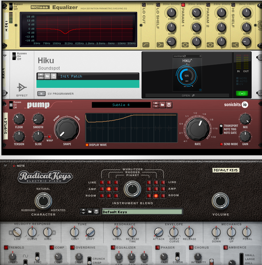Viewport: 262px width, 265px height.
Task: Flip the Transport/Note Trig/Note Gate switch
Action: [221, 129]
